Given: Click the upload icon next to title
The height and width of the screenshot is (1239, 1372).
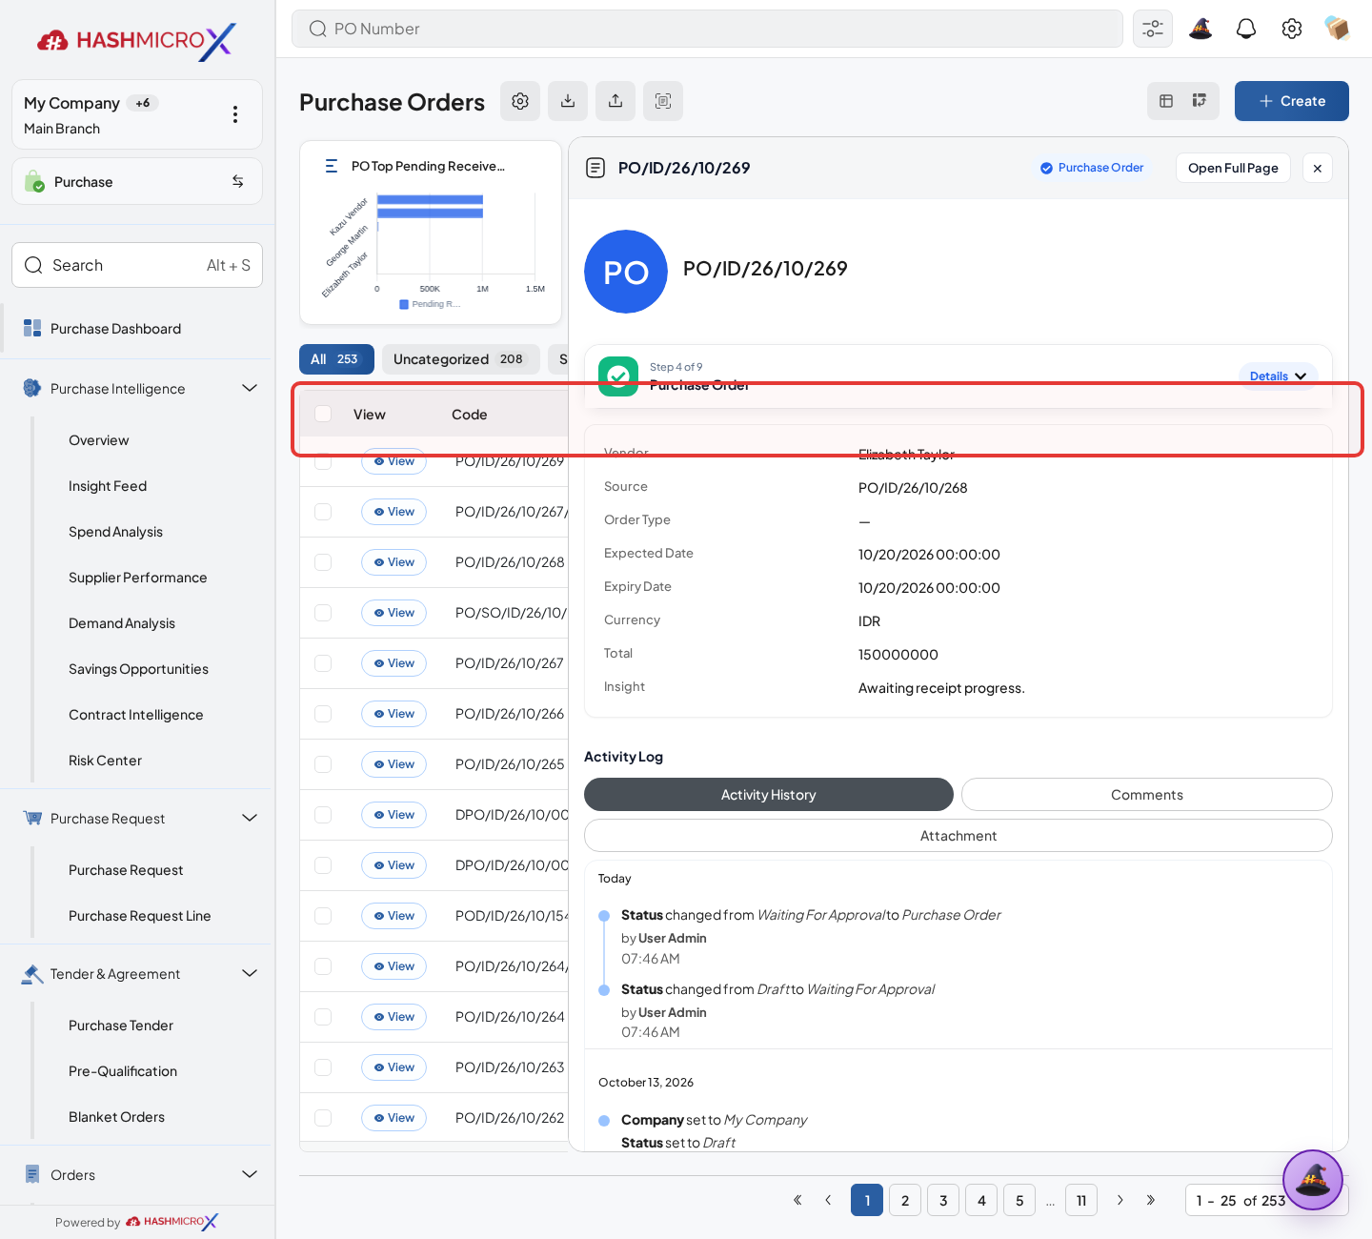Looking at the screenshot, I should (x=615, y=101).
